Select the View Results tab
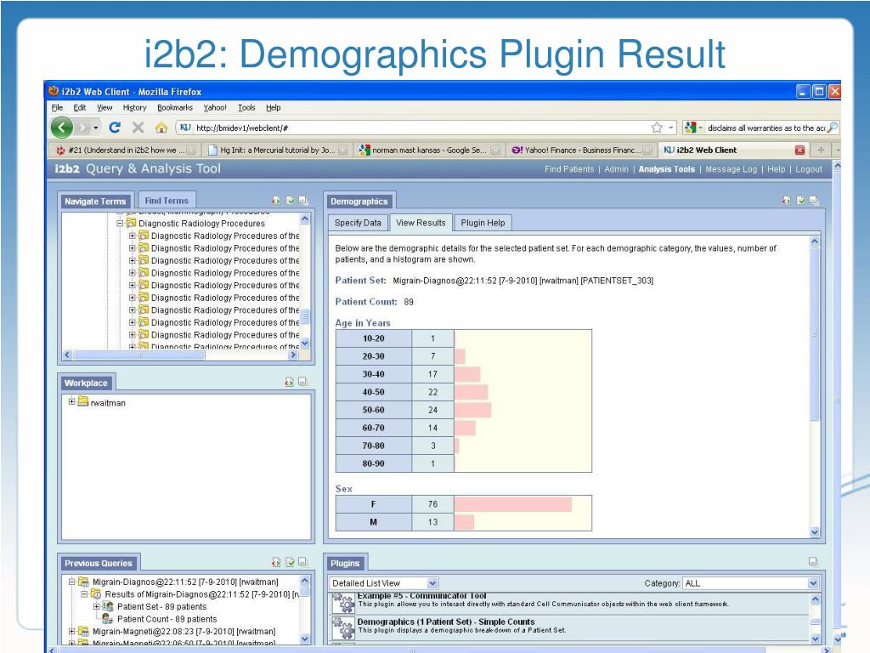 421,223
